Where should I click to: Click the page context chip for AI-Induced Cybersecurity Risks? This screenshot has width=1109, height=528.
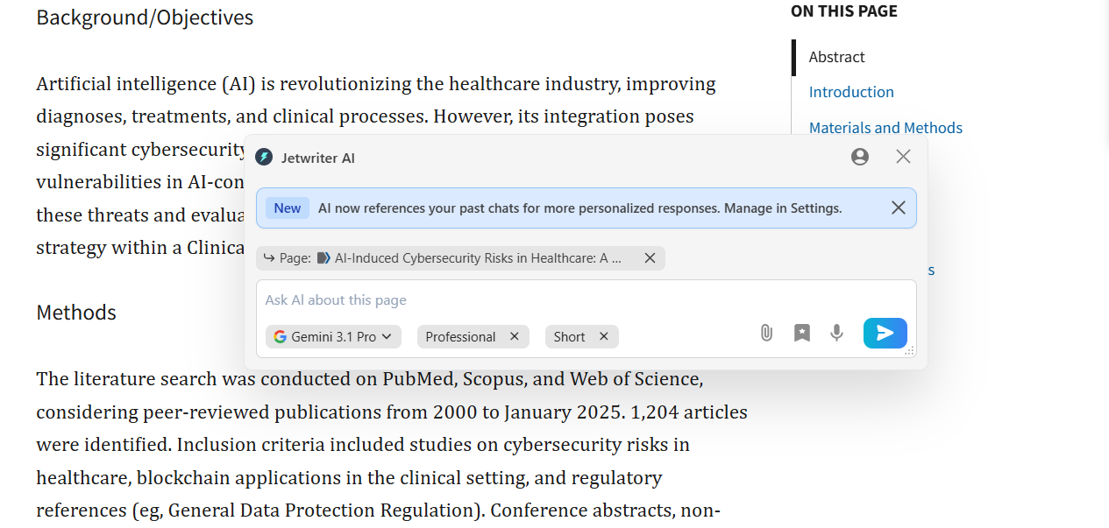pos(461,258)
